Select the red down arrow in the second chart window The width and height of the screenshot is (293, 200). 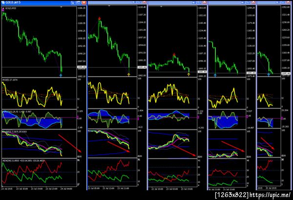tap(100, 19)
